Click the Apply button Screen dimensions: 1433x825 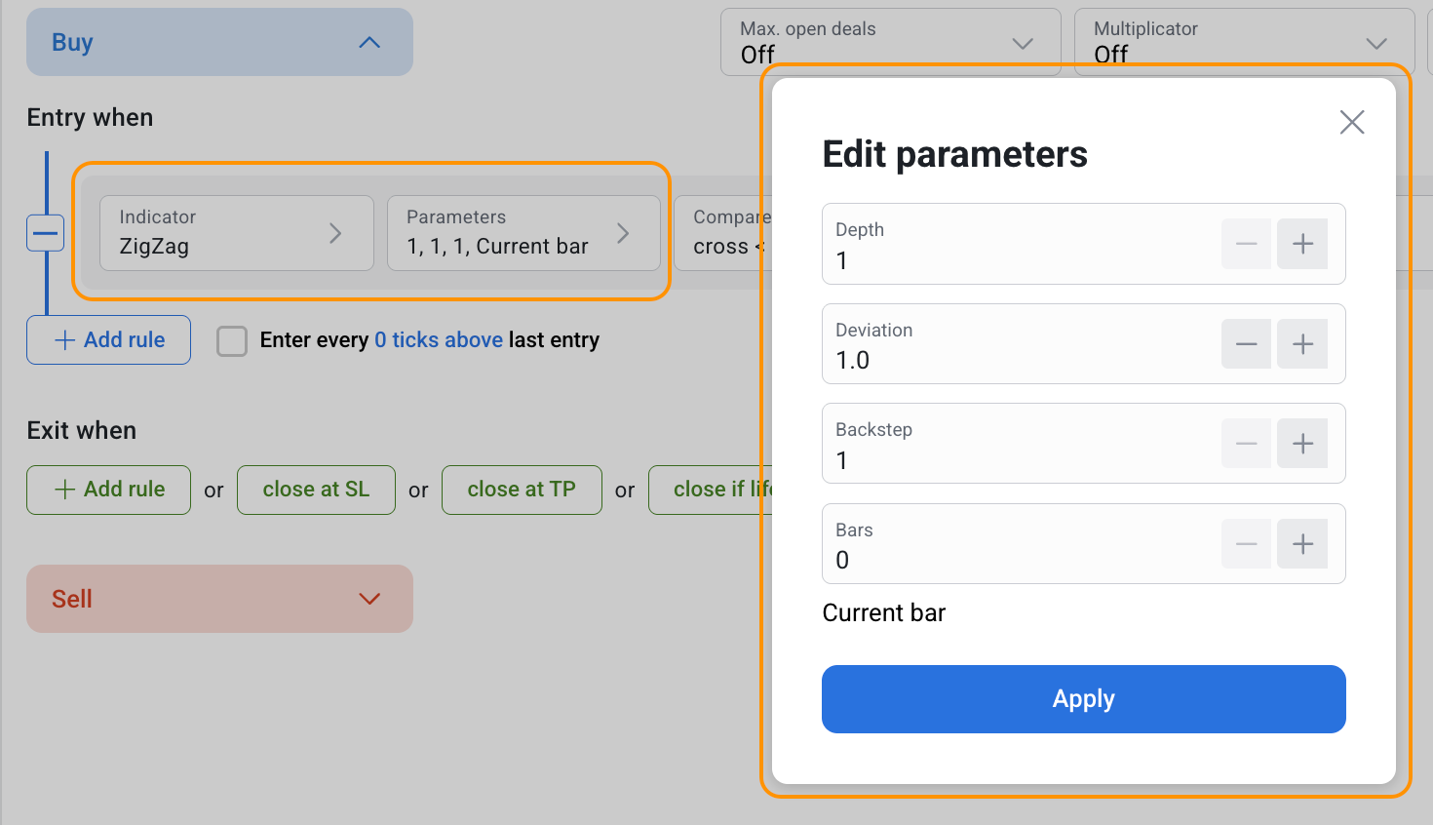coord(1083,699)
